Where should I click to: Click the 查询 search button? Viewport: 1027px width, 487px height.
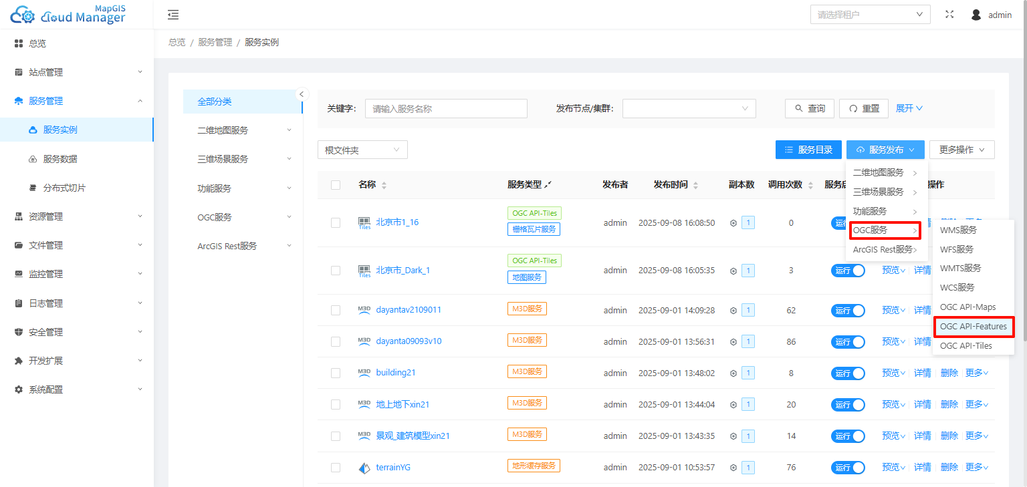(x=810, y=108)
